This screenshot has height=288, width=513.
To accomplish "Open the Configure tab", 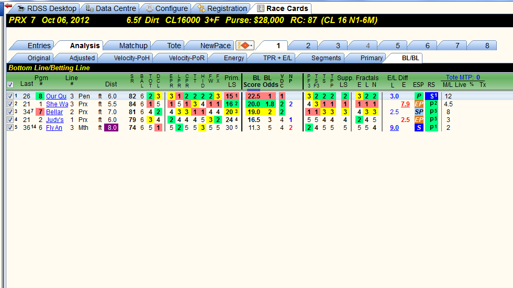I will pyautogui.click(x=167, y=8).
